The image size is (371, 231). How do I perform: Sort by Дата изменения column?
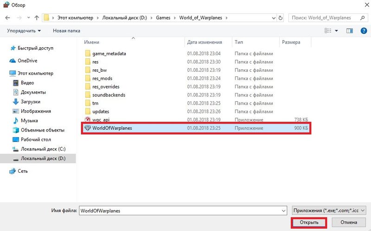(205, 42)
